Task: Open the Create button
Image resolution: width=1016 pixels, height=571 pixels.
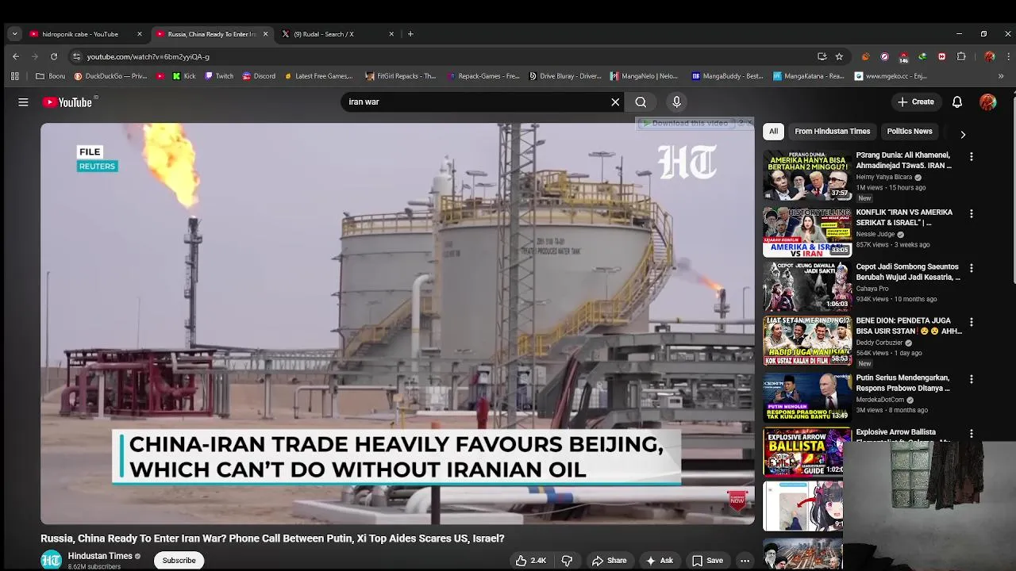Action: 916,102
